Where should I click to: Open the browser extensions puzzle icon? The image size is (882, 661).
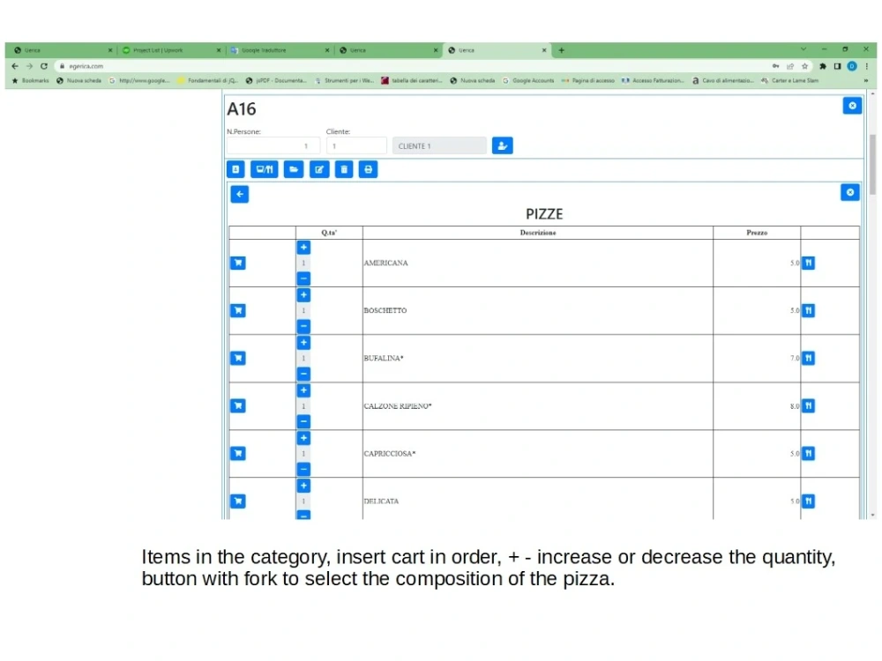coord(822,66)
